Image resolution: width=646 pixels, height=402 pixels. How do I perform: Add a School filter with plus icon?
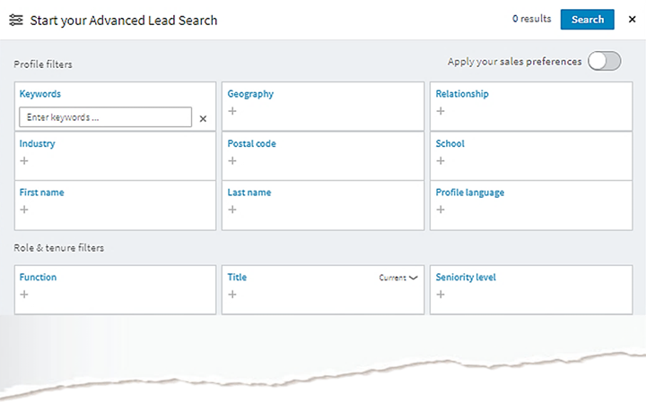[x=441, y=161]
